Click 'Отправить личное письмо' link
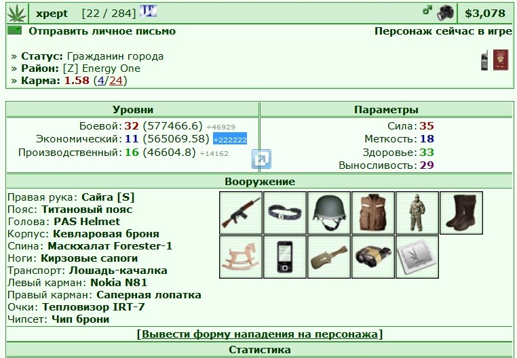Image resolution: width=517 pixels, height=358 pixels. point(102,31)
